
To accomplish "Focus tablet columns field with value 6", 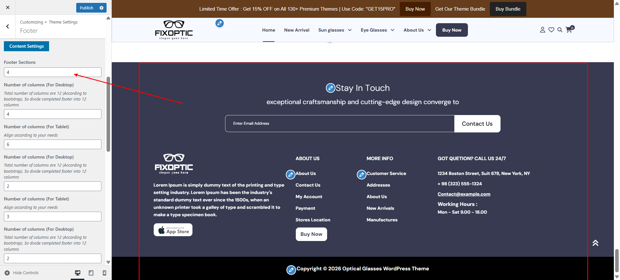I will tap(53, 144).
